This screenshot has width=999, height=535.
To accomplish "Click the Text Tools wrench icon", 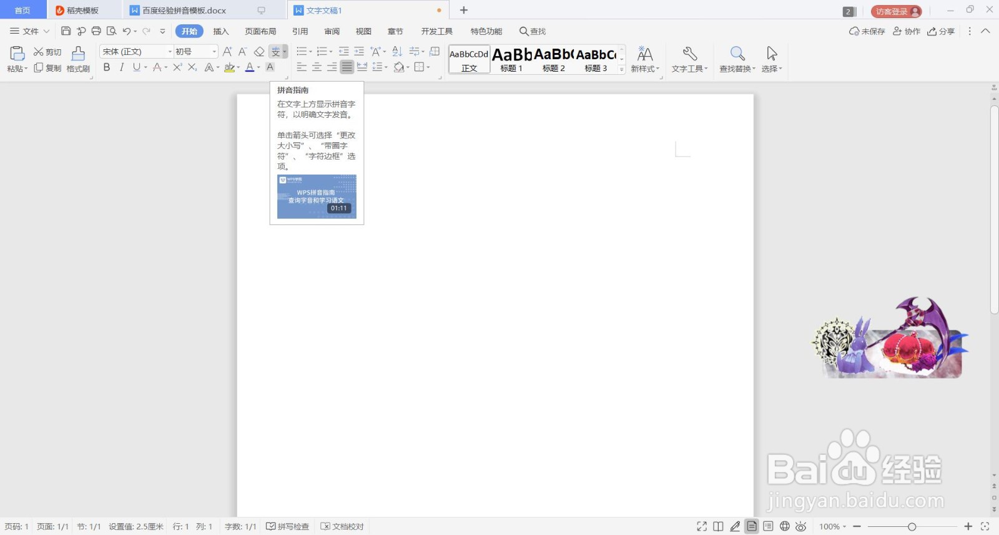I will pyautogui.click(x=689, y=54).
